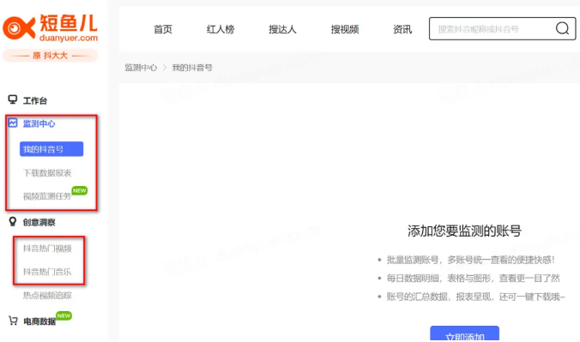Open 抖音热门音乐 in sidebar

[x=47, y=272]
